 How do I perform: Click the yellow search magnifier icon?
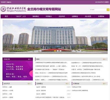(x=108, y=10)
